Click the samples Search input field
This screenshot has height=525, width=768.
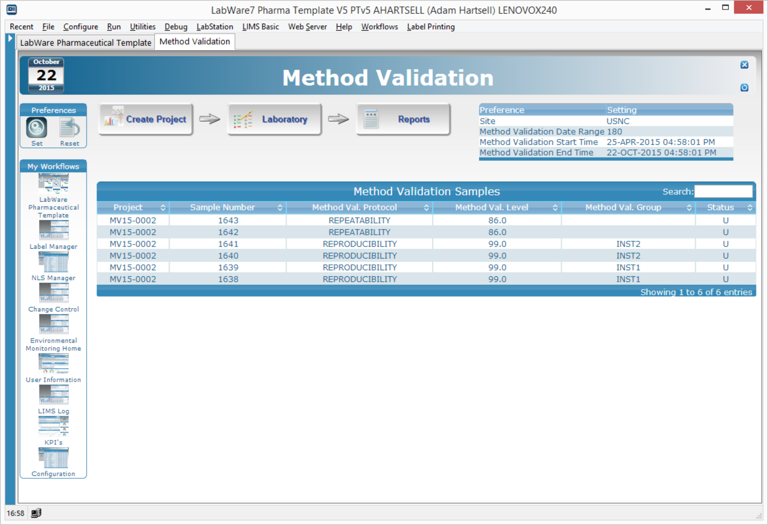click(x=723, y=191)
